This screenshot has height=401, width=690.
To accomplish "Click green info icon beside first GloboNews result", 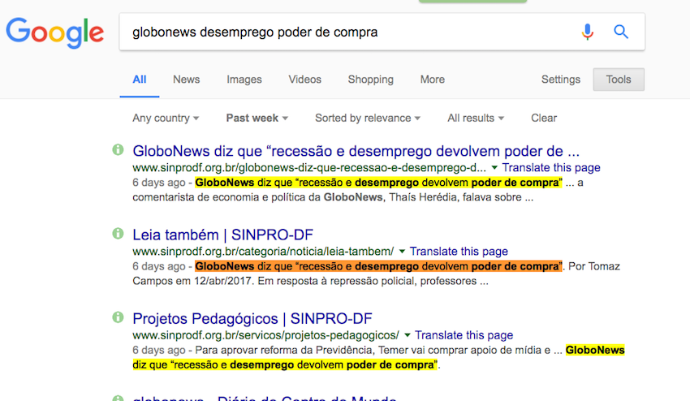I will point(119,150).
